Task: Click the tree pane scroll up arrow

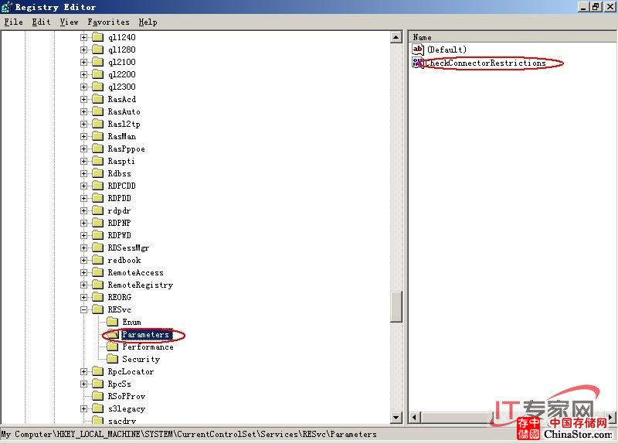Action: coord(396,37)
